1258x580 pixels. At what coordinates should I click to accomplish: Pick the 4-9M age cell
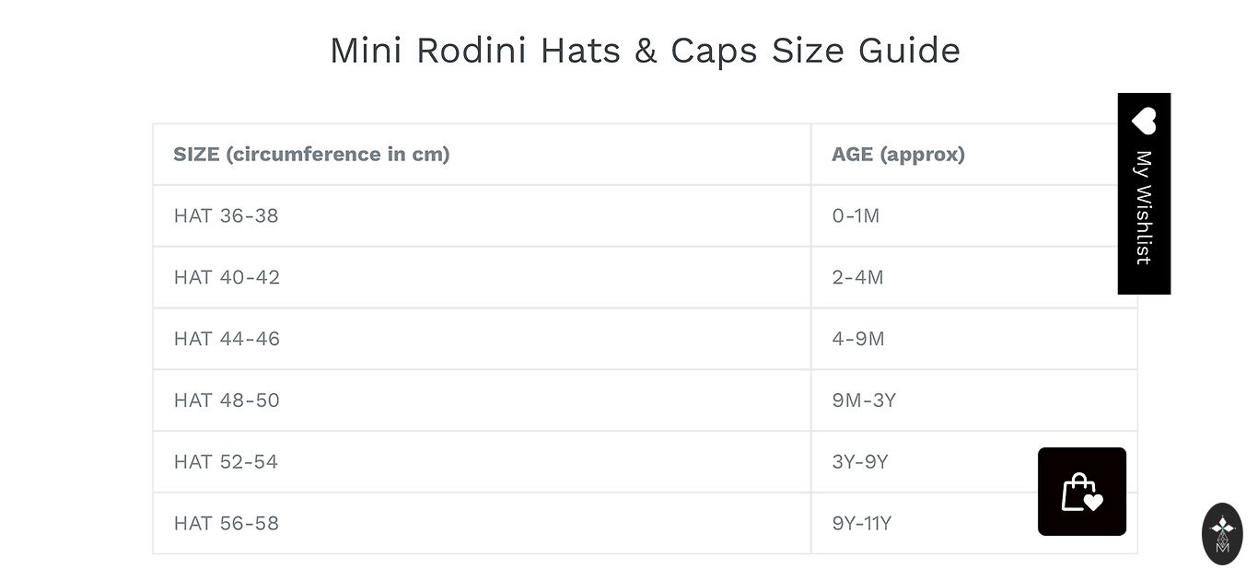coord(858,340)
